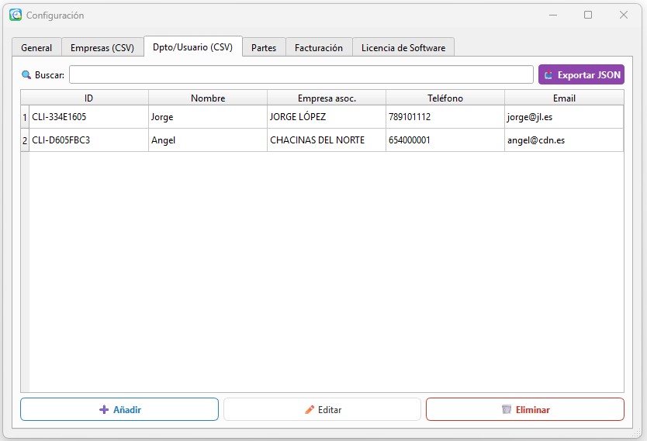Select the CHACINAS DEL NORTE cell

(x=327, y=140)
